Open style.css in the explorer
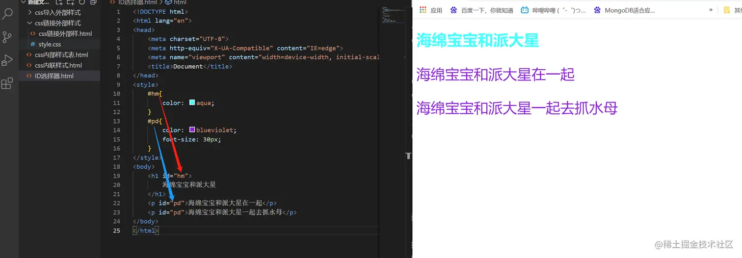This screenshot has height=258, width=742. click(59, 44)
